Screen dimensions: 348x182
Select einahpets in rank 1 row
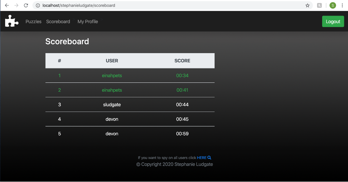[112, 76]
